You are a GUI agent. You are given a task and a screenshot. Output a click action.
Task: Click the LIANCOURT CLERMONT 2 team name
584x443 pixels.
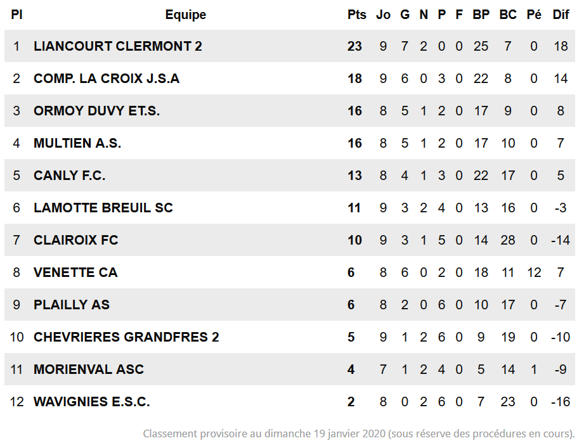coord(118,46)
